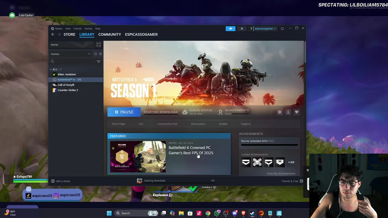
Task: Click the Steam announcements megaphone icon
Action: (230, 28)
